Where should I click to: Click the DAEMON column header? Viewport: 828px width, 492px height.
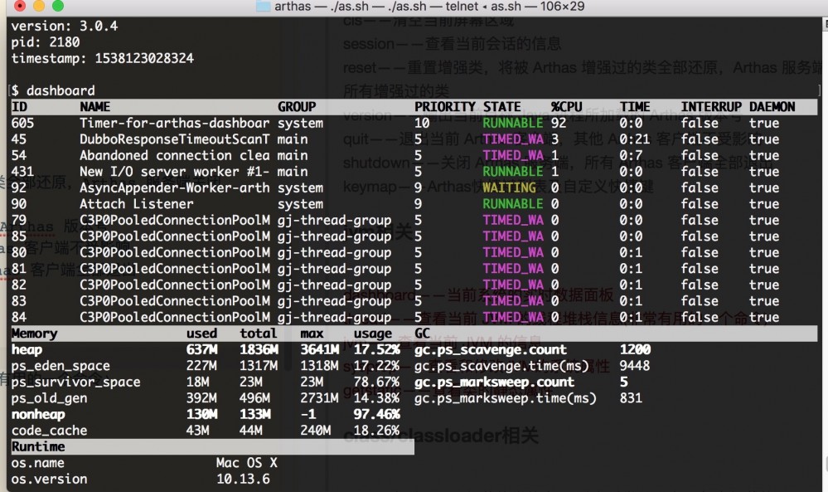click(772, 107)
